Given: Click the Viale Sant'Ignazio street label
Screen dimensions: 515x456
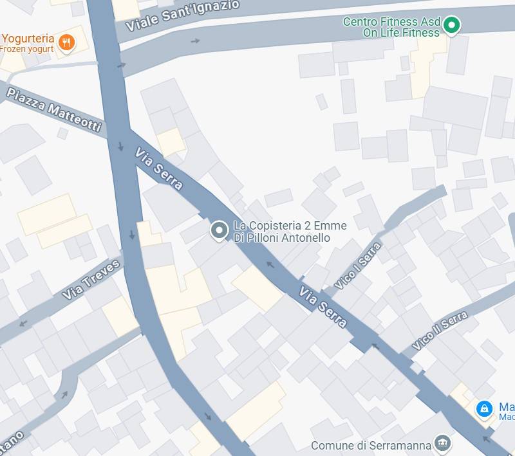Looking at the screenshot, I should (183, 15).
